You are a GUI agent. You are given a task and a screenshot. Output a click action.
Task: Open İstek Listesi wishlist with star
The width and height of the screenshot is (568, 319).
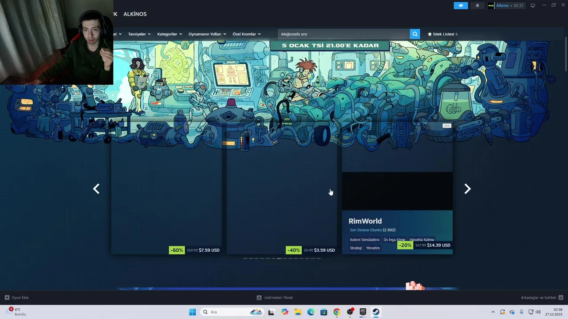point(442,34)
